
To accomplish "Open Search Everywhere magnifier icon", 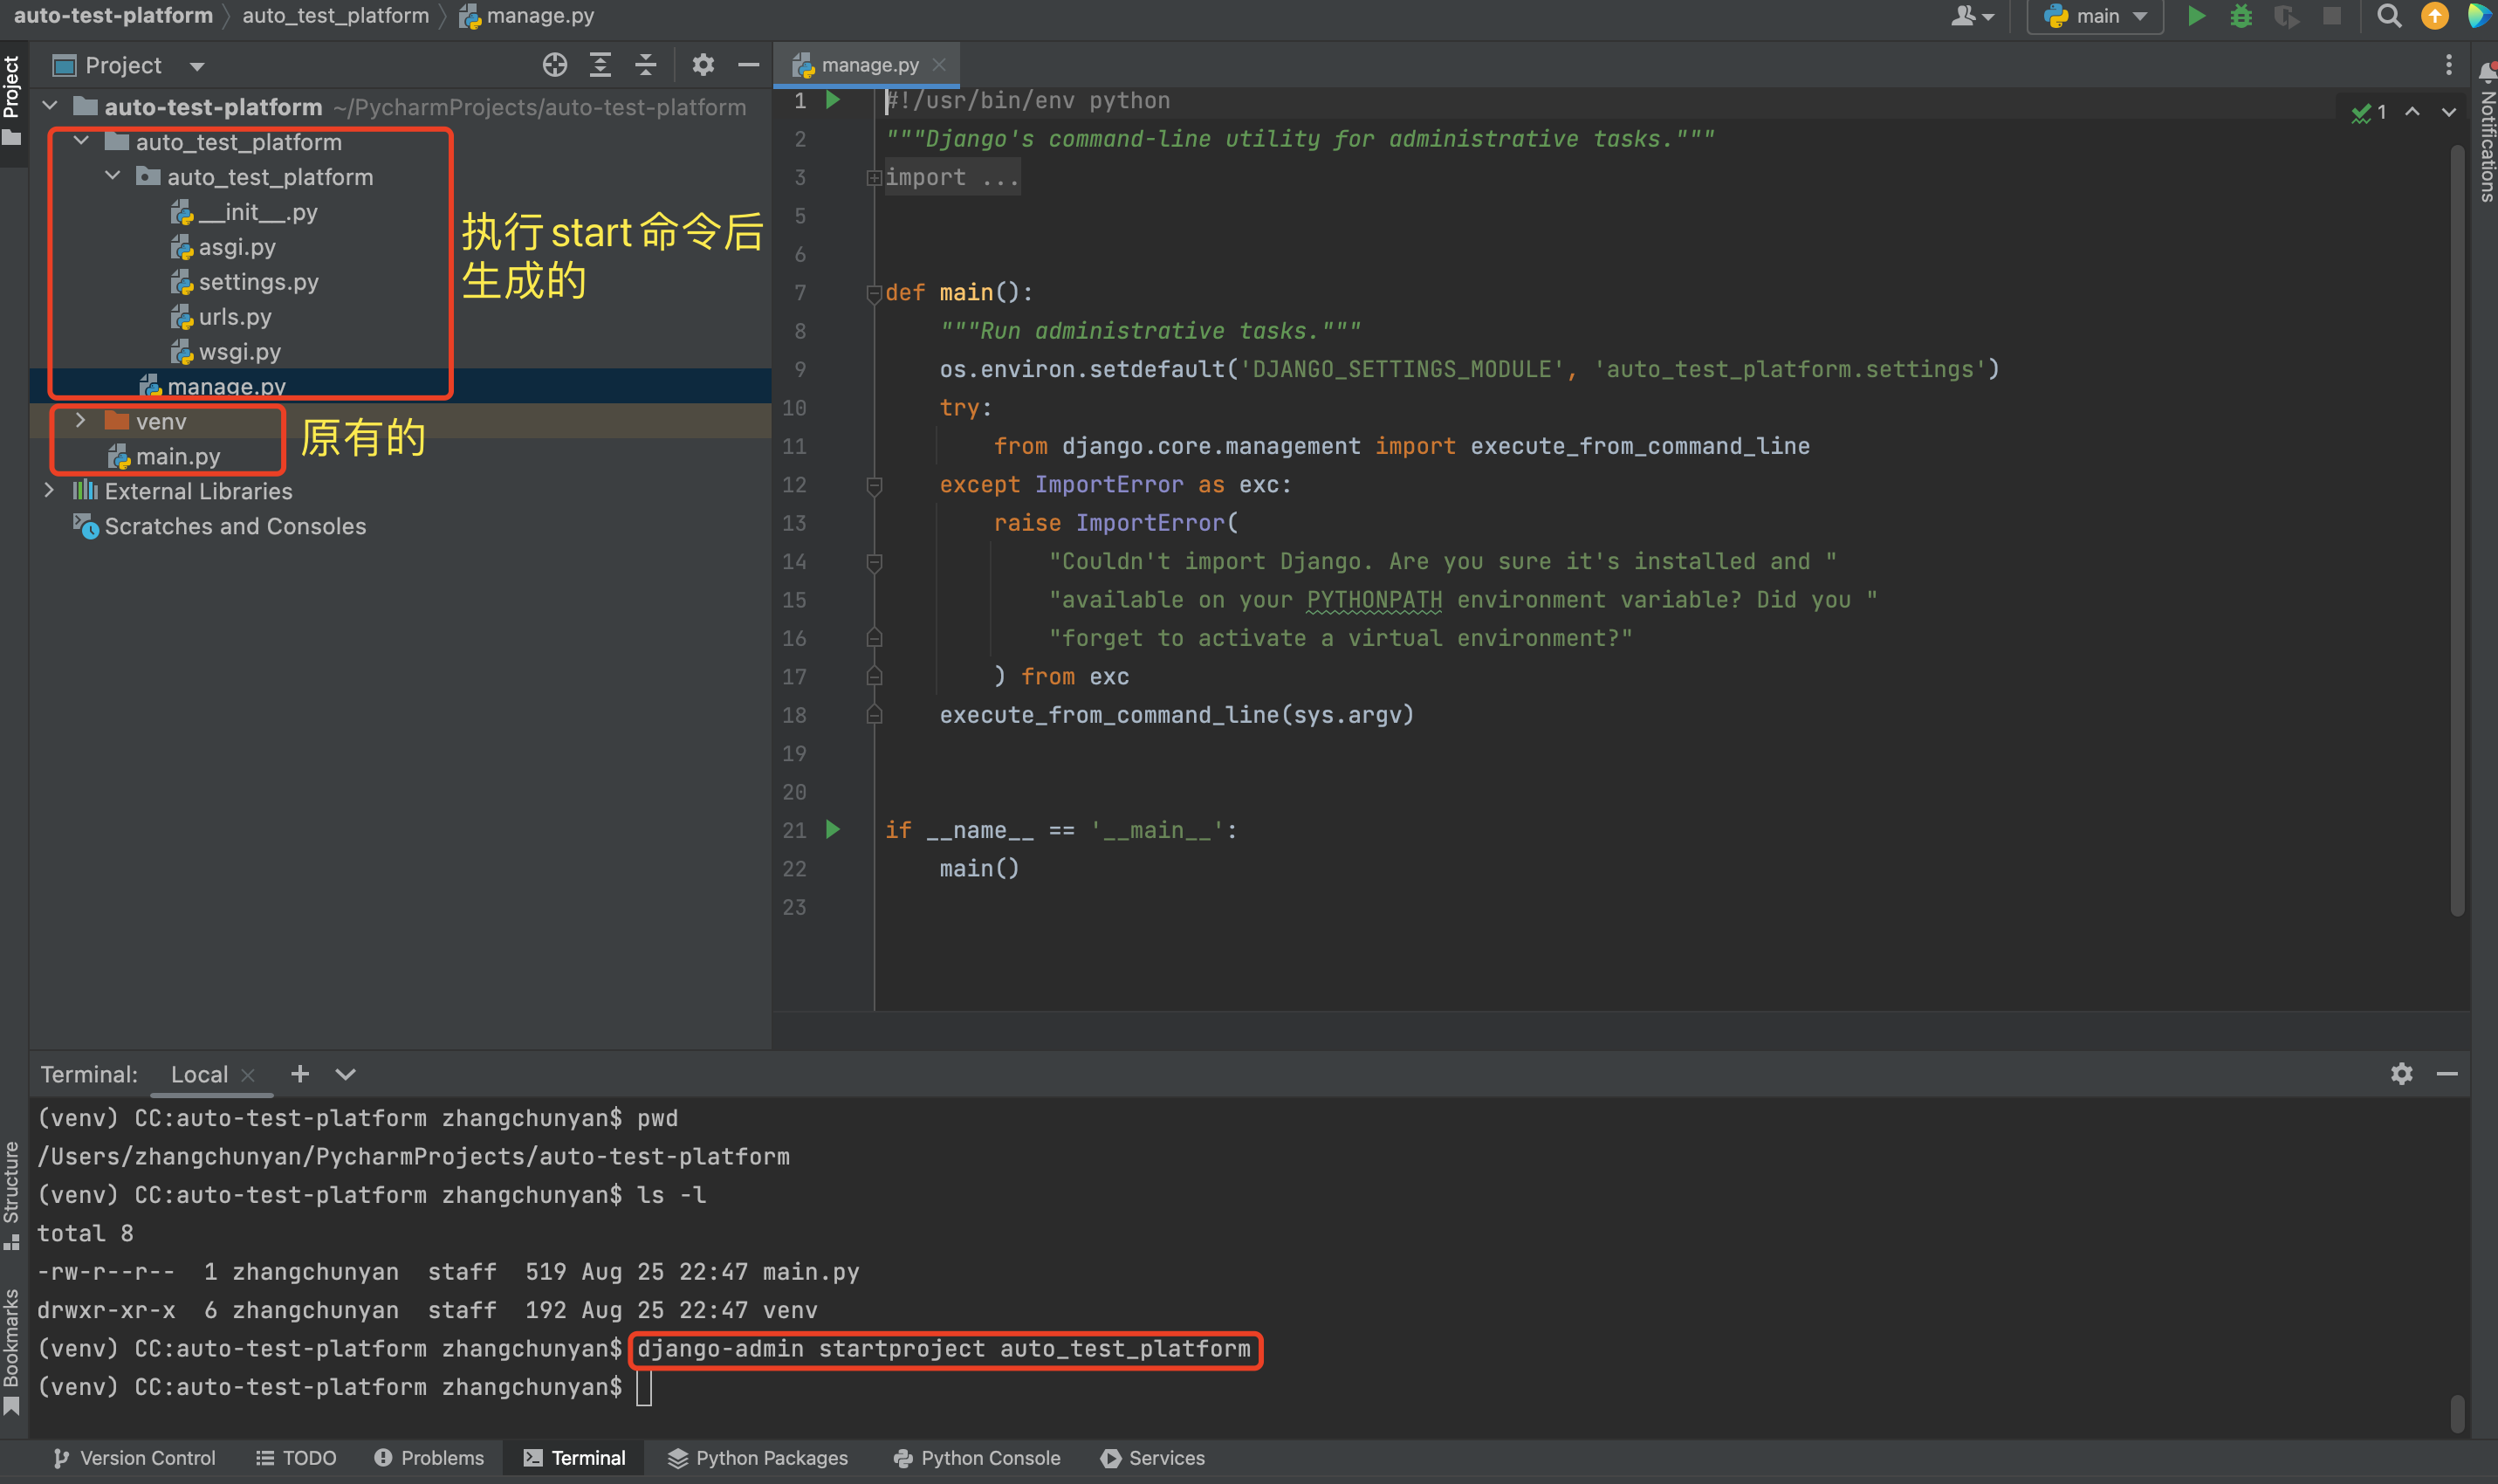I will (2388, 16).
